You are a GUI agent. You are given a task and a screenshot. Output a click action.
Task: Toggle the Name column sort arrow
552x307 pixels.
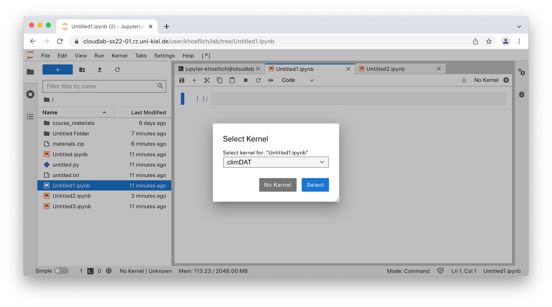click(104, 112)
